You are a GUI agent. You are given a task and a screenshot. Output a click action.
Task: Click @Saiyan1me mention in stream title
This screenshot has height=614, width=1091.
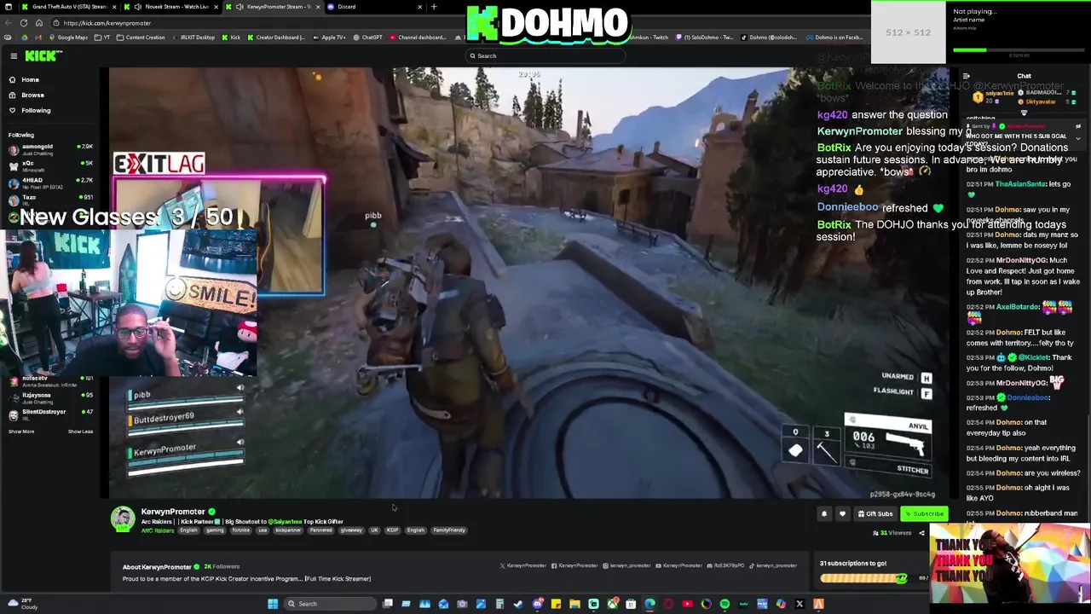tap(286, 521)
